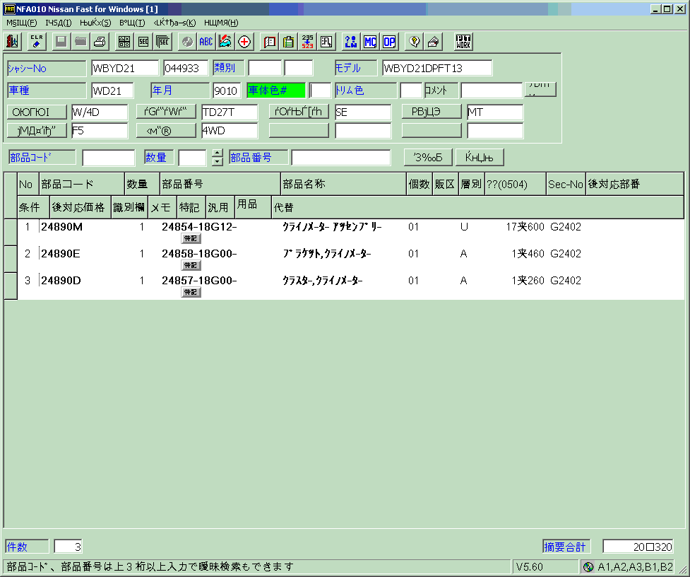Open the first menu ending in (F)
Viewport: 690px width, 577px height.
(x=22, y=23)
